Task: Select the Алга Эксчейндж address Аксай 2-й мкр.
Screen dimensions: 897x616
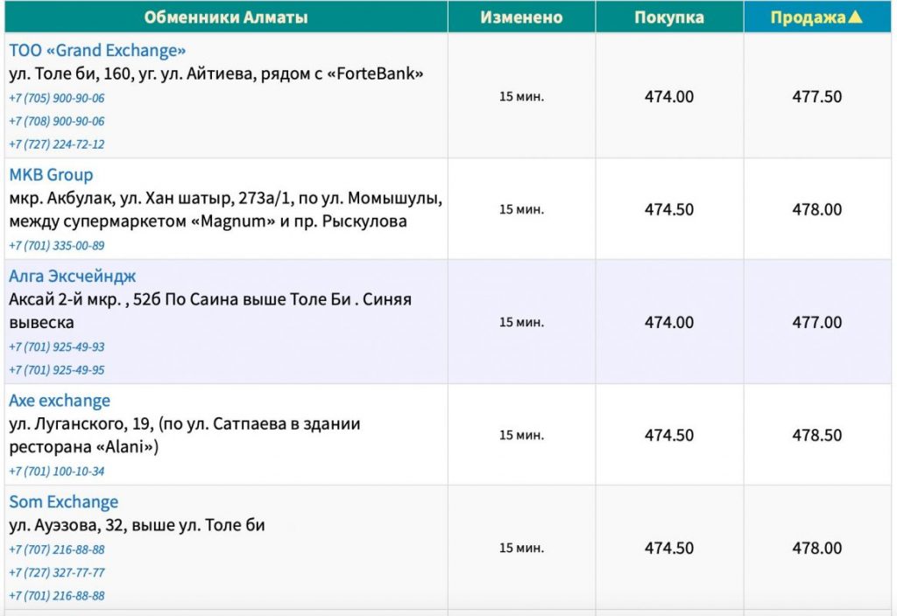Action: tap(210, 311)
